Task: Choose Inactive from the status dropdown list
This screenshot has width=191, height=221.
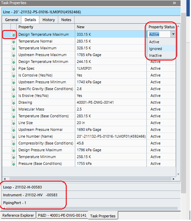Action: coord(156,55)
